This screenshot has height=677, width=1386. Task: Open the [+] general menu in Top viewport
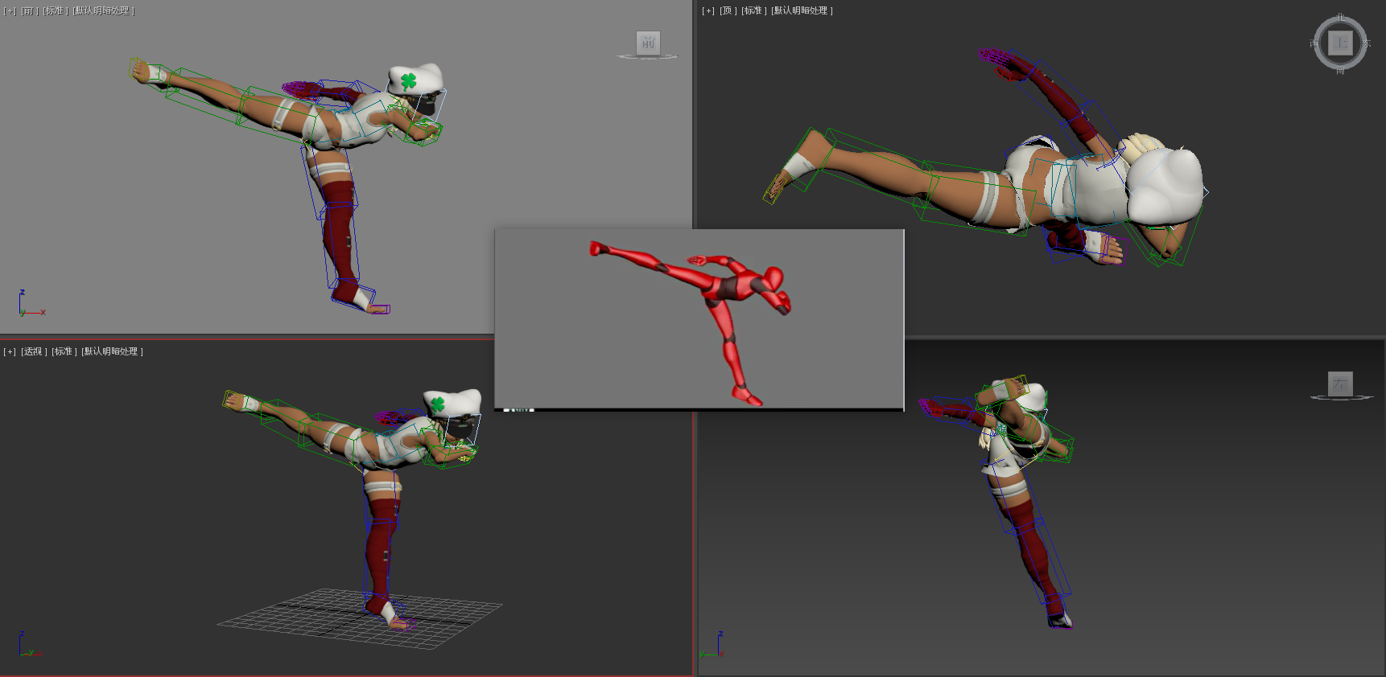coord(708,11)
